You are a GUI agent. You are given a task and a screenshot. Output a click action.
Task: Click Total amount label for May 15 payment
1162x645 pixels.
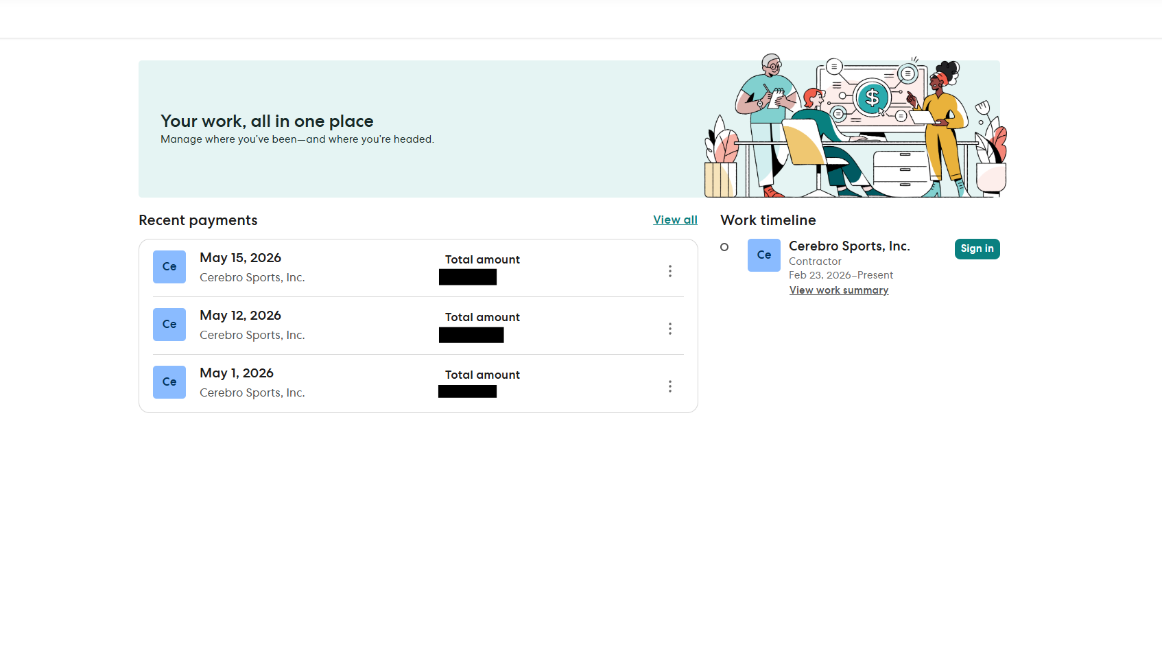coord(482,259)
